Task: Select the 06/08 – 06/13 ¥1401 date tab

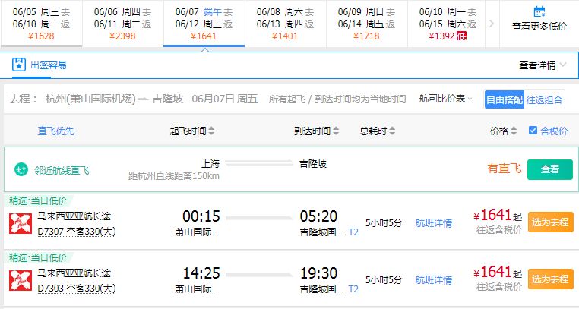Action: [285, 24]
